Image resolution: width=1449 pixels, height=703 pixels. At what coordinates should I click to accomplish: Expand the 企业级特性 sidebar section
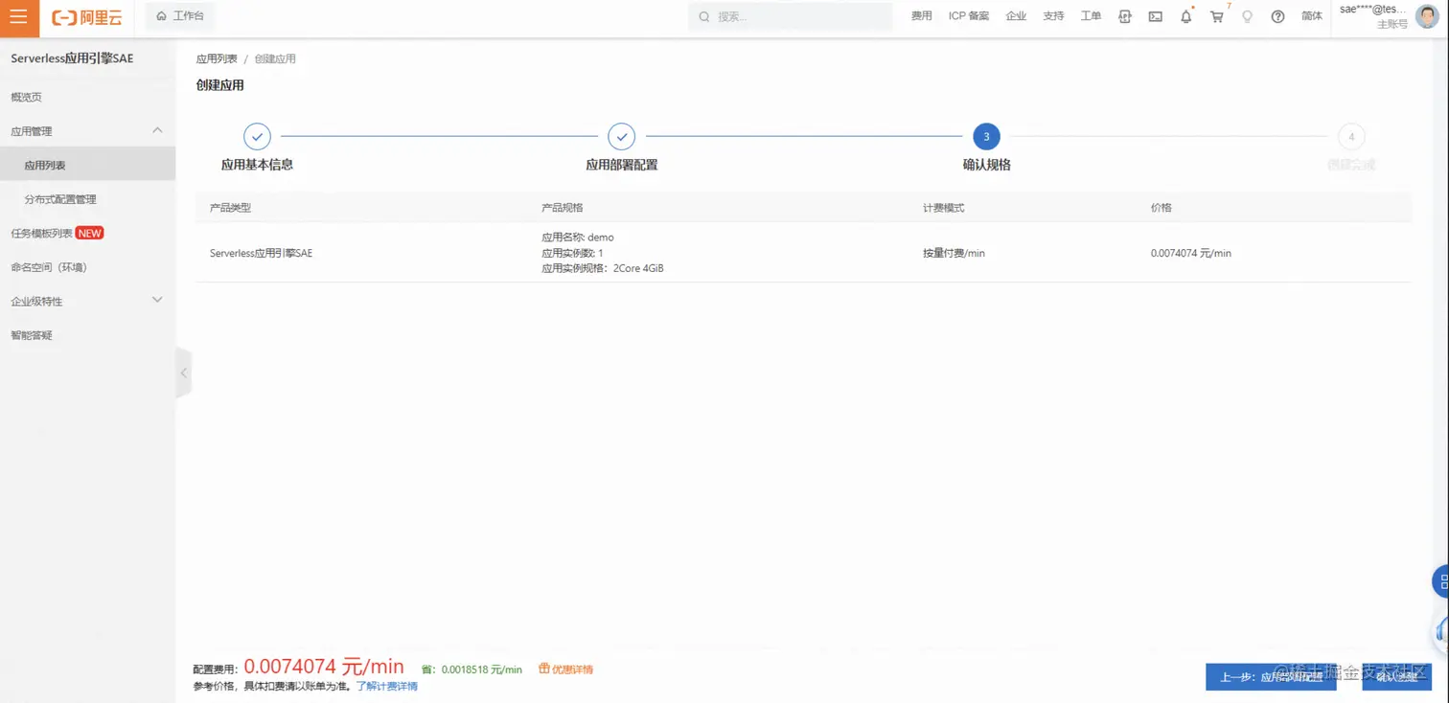point(156,300)
